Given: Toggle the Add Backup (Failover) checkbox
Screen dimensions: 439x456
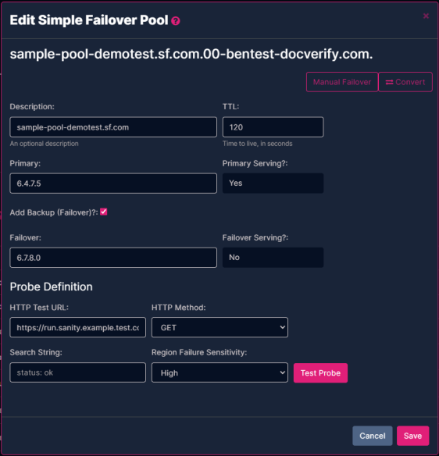Looking at the screenshot, I should [104, 212].
